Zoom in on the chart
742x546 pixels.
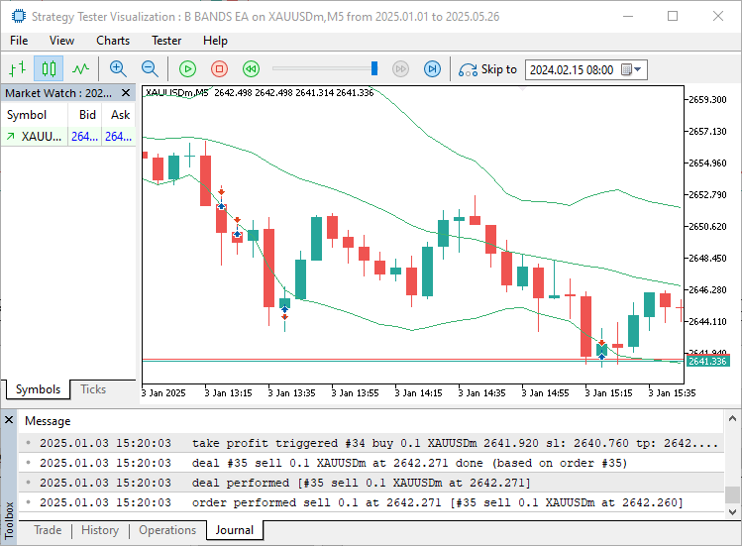(118, 68)
